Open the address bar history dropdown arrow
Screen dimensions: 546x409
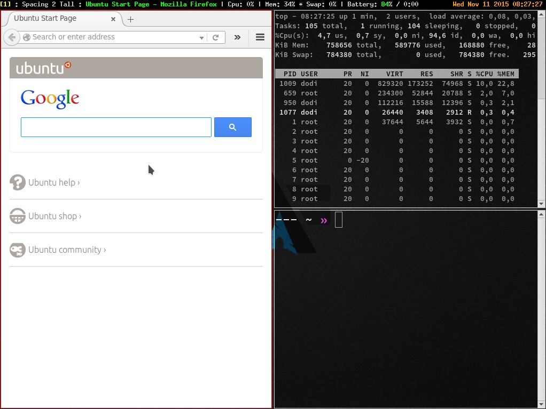(x=201, y=37)
